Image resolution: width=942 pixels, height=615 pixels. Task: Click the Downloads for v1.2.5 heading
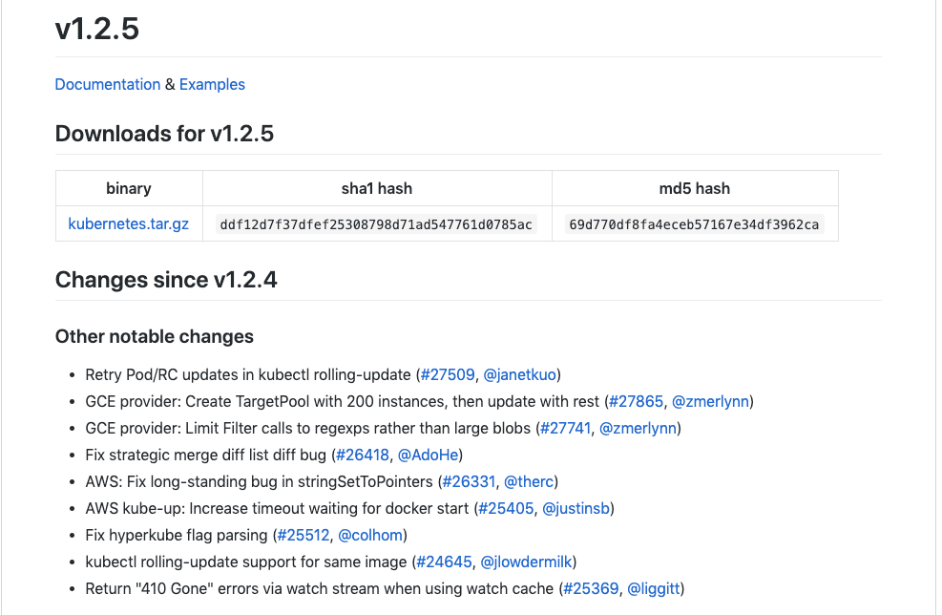pos(164,134)
